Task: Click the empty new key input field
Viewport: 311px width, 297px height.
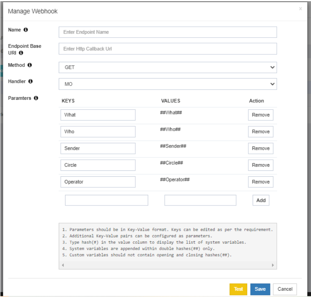Action: (x=106, y=200)
